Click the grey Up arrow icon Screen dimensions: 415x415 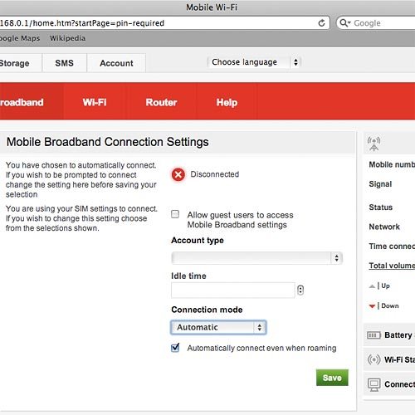tap(372, 286)
